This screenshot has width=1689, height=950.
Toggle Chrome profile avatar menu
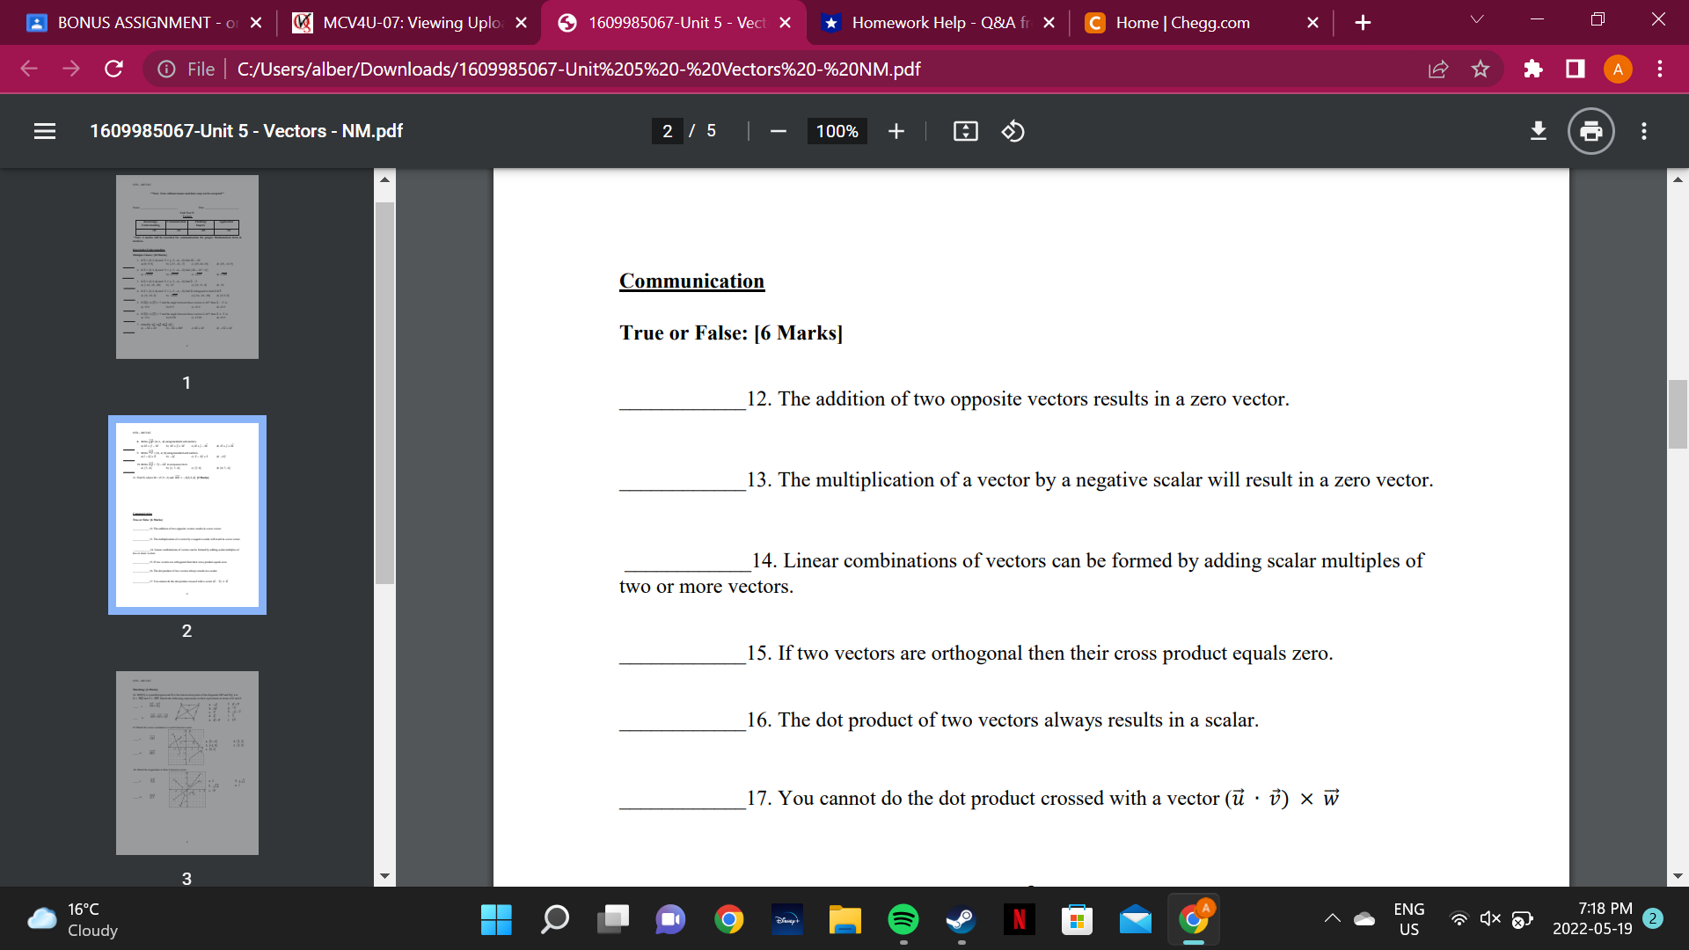point(1618,69)
